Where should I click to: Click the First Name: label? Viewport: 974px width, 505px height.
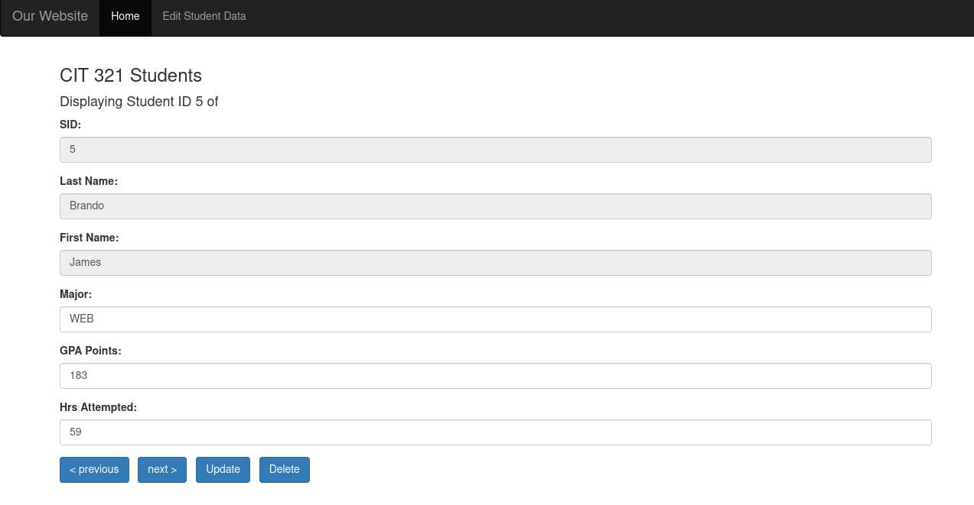[90, 238]
